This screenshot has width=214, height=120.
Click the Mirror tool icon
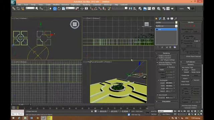tap(130, 9)
